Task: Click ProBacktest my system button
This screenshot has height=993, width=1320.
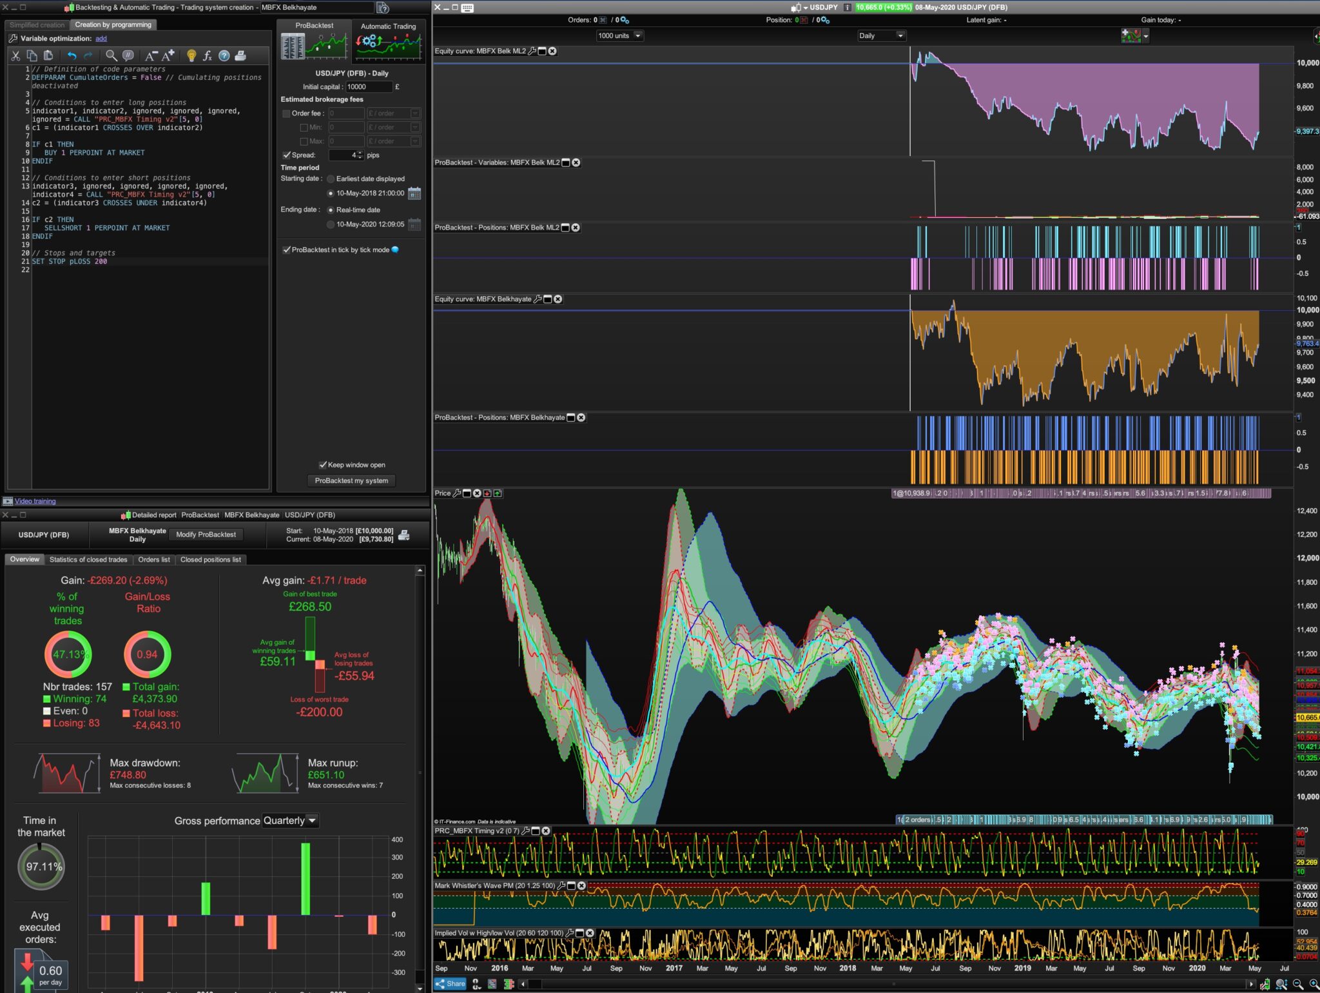Action: pos(351,480)
